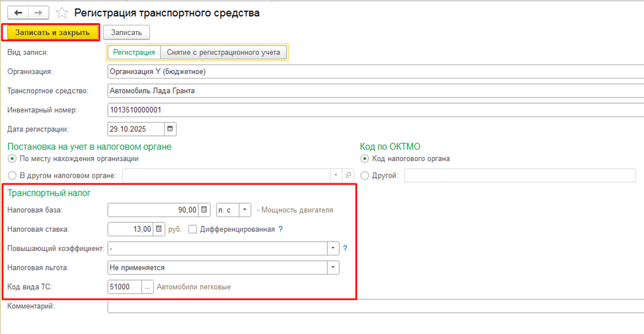Add form to favorites with star icon

point(61,13)
